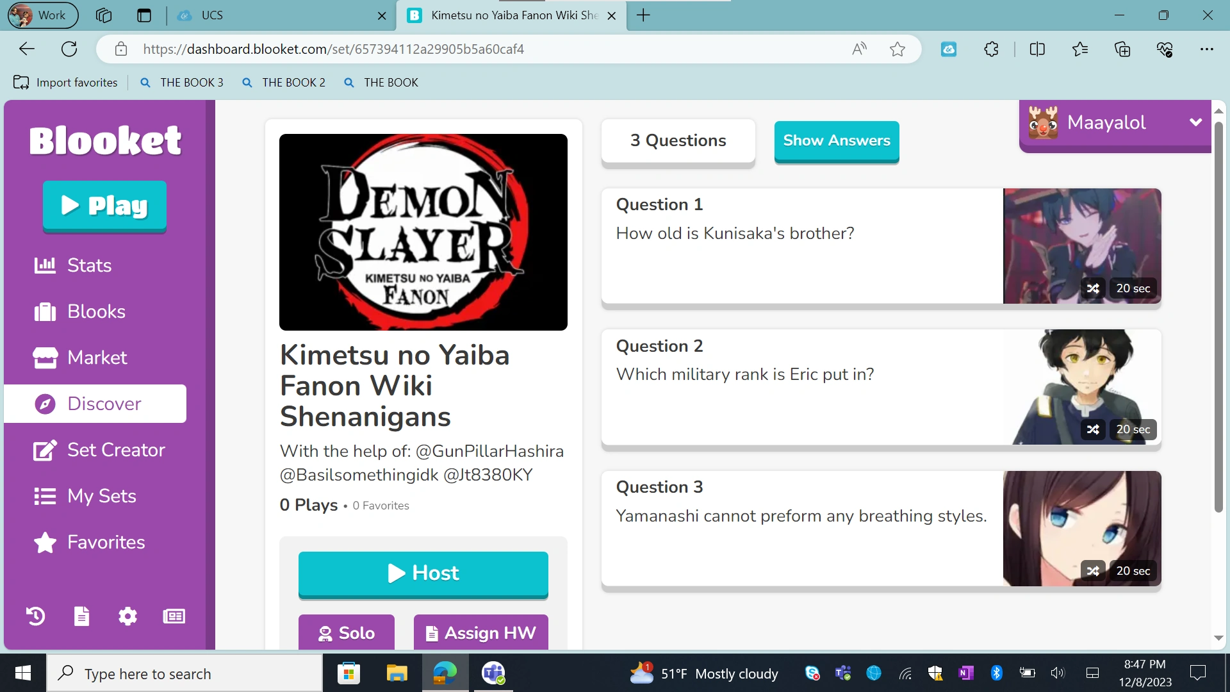The width and height of the screenshot is (1230, 692).
Task: Click the history icon in sidebar
Action: coord(34,616)
